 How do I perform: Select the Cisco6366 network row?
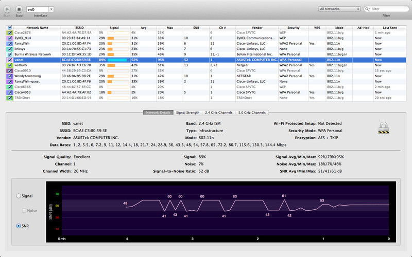click(205, 87)
